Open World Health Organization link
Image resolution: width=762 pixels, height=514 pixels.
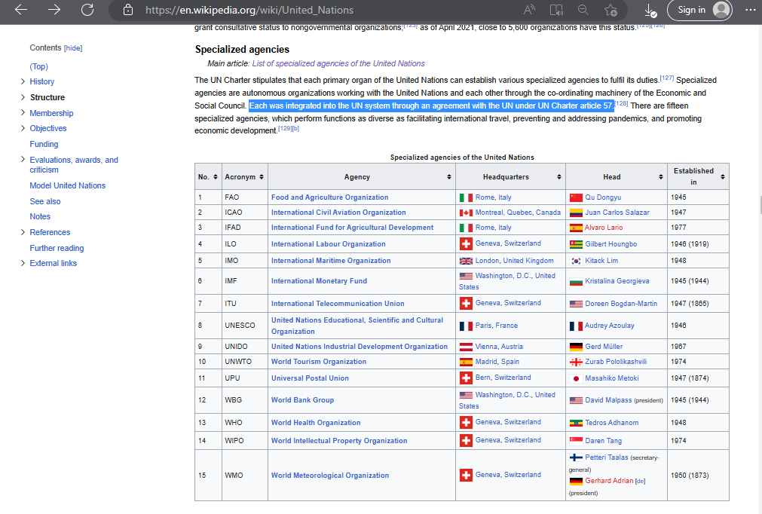(x=316, y=423)
